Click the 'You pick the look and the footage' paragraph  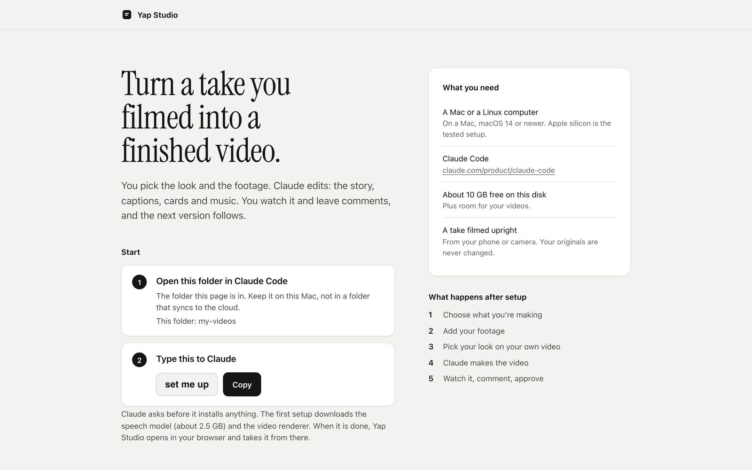[256, 201]
